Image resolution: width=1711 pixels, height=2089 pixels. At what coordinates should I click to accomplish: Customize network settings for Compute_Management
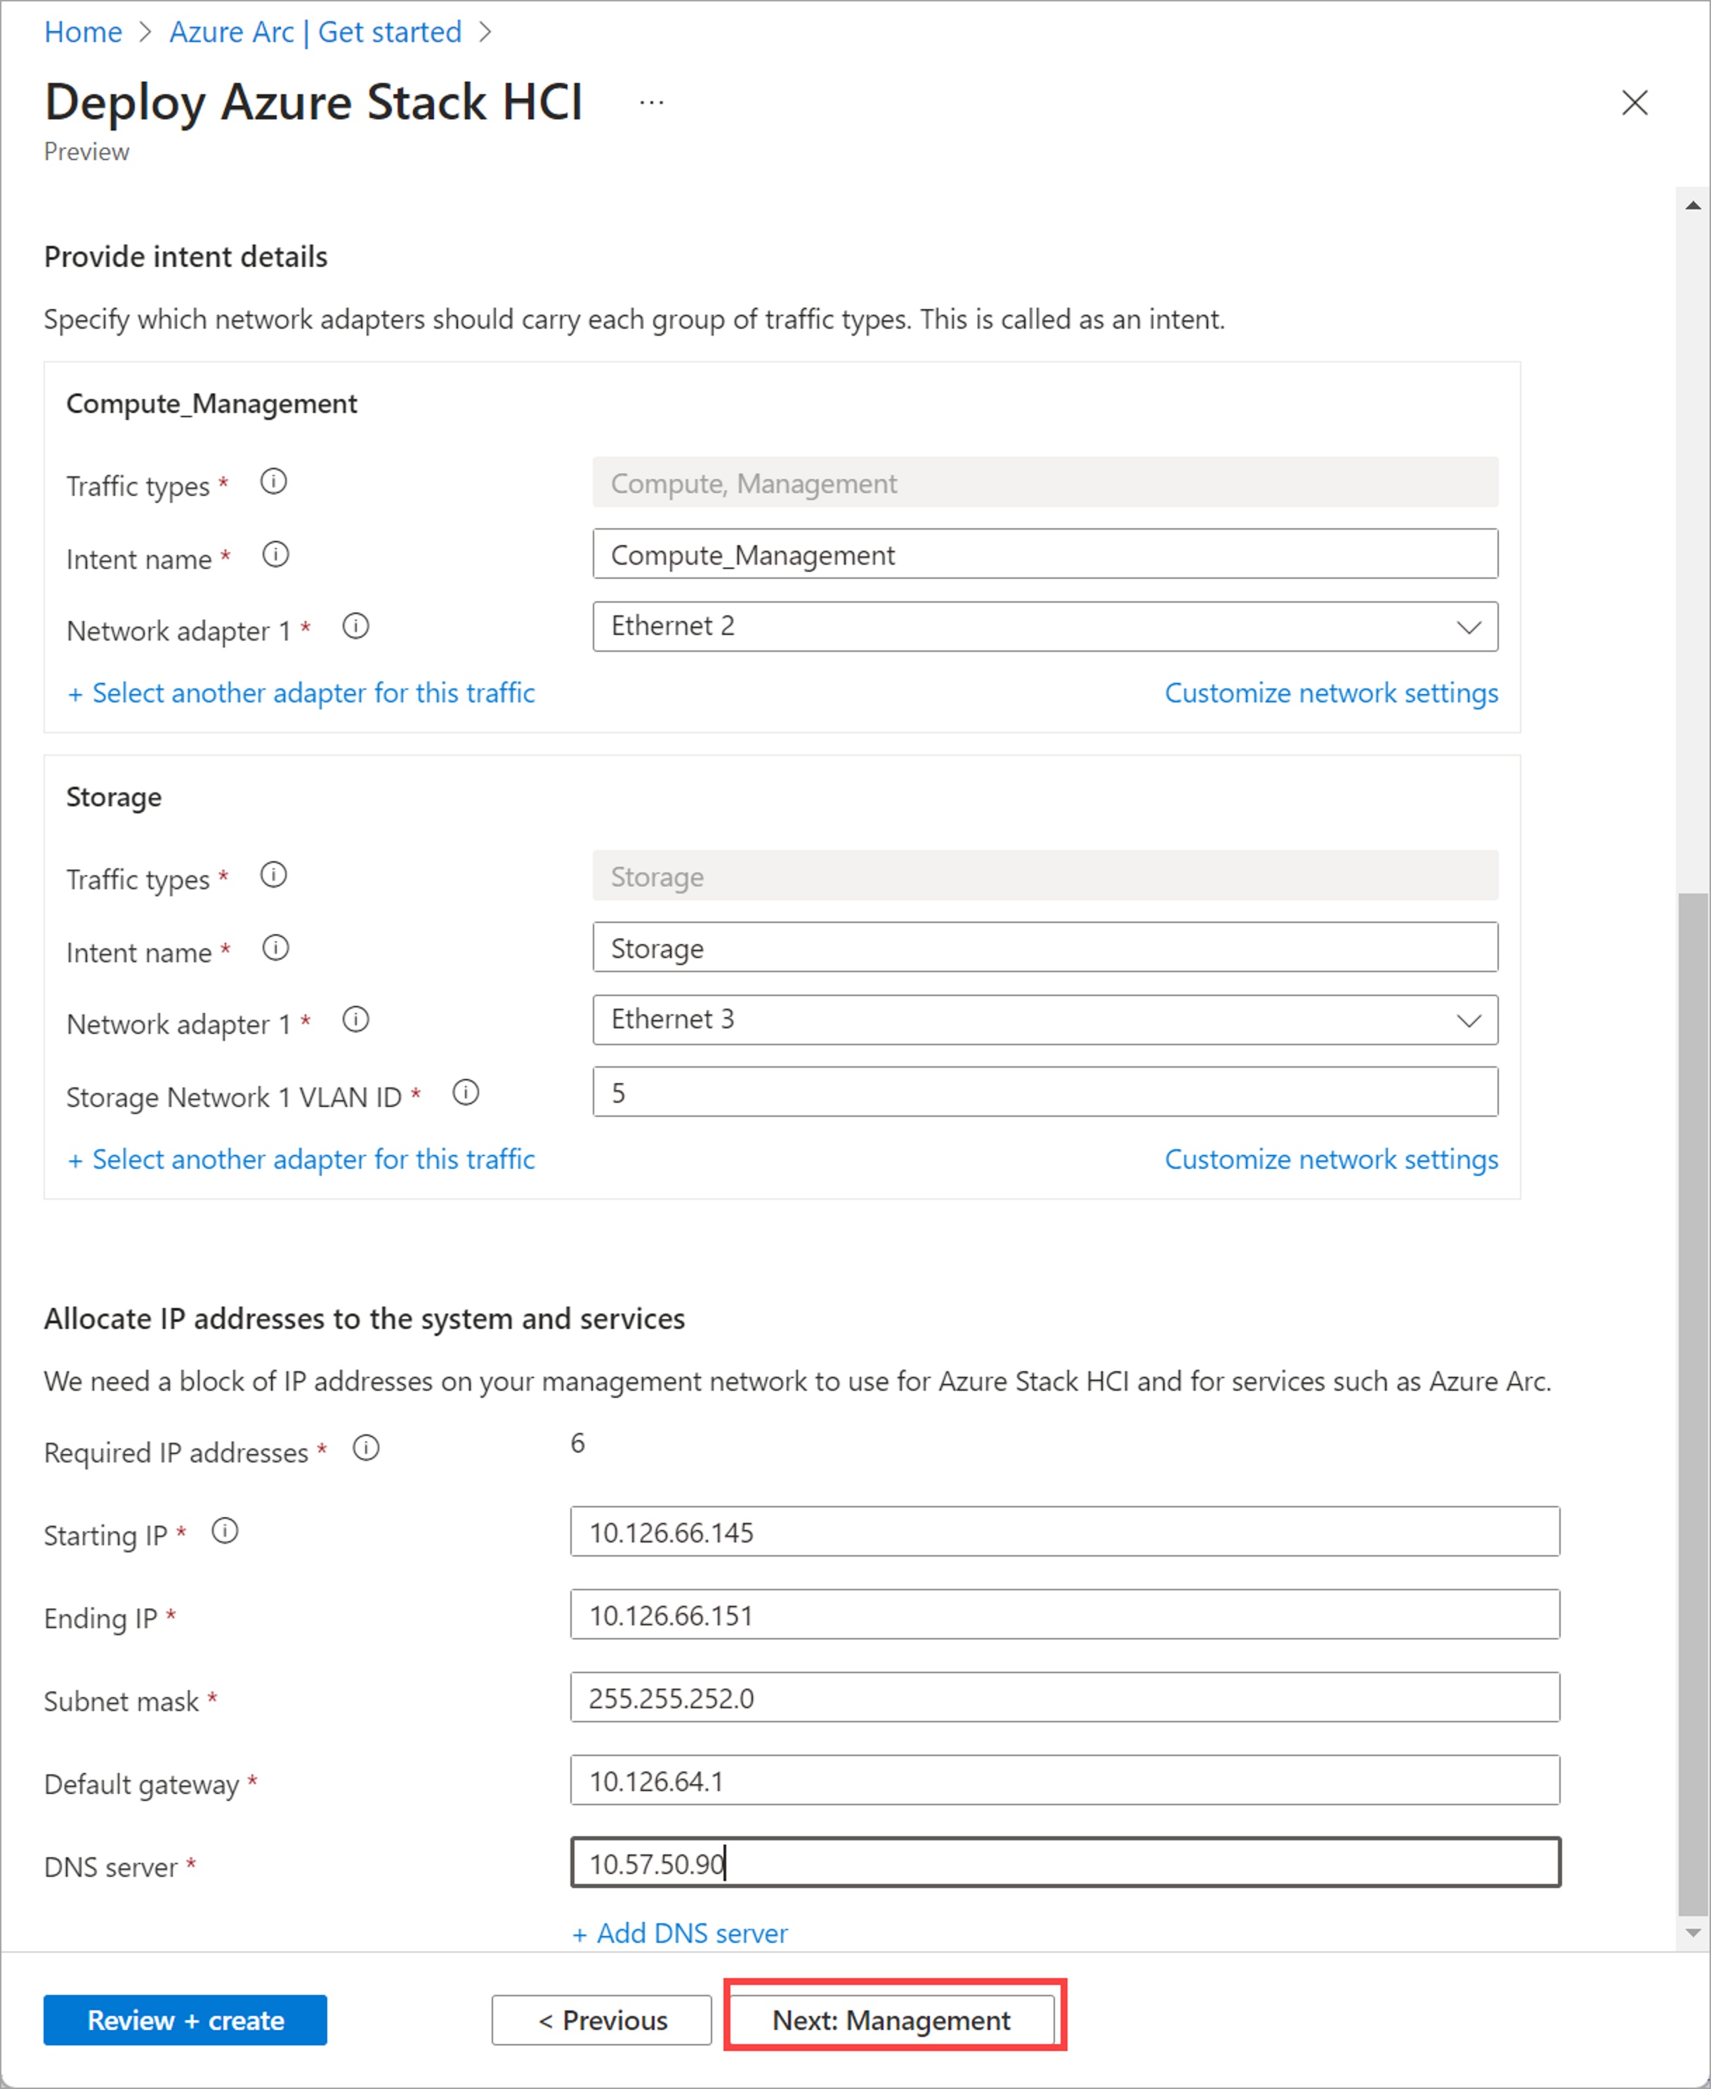(1332, 693)
